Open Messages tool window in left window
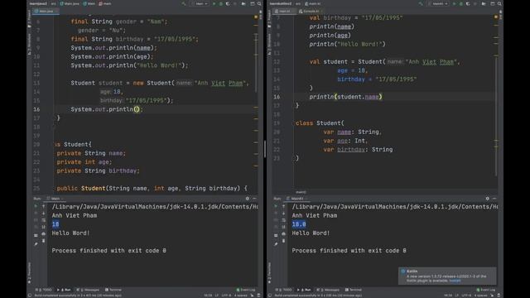530x298 pixels. click(x=88, y=290)
